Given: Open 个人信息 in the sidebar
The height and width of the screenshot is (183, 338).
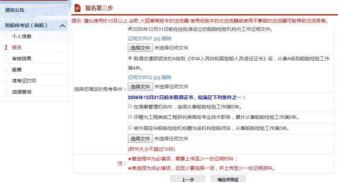Looking at the screenshot, I should pyautogui.click(x=21, y=36).
